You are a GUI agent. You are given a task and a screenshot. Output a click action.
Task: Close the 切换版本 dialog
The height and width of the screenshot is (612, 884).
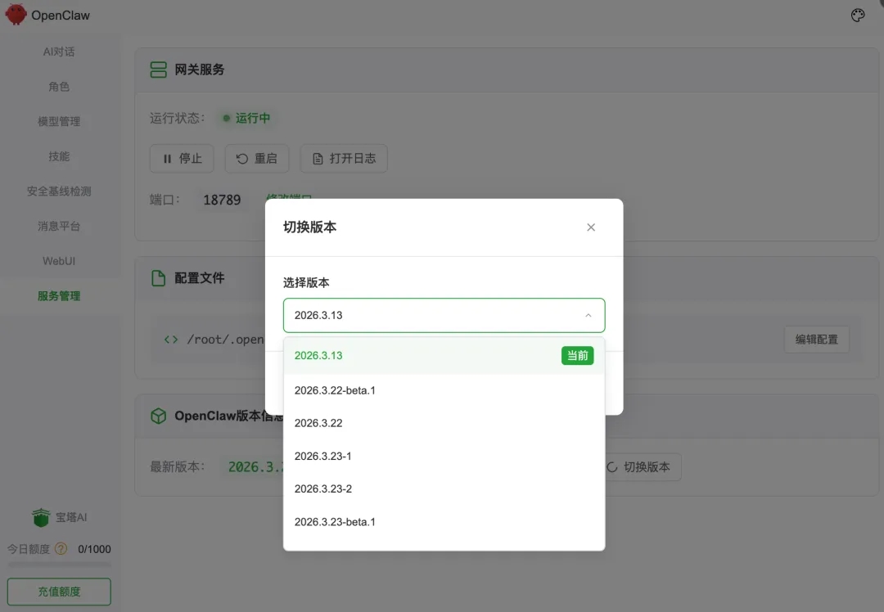591,227
